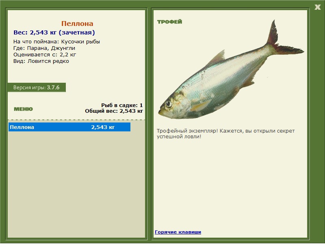Click the Рыб в садке: 1 counter
This screenshot has height=249, width=325.
click(122, 105)
